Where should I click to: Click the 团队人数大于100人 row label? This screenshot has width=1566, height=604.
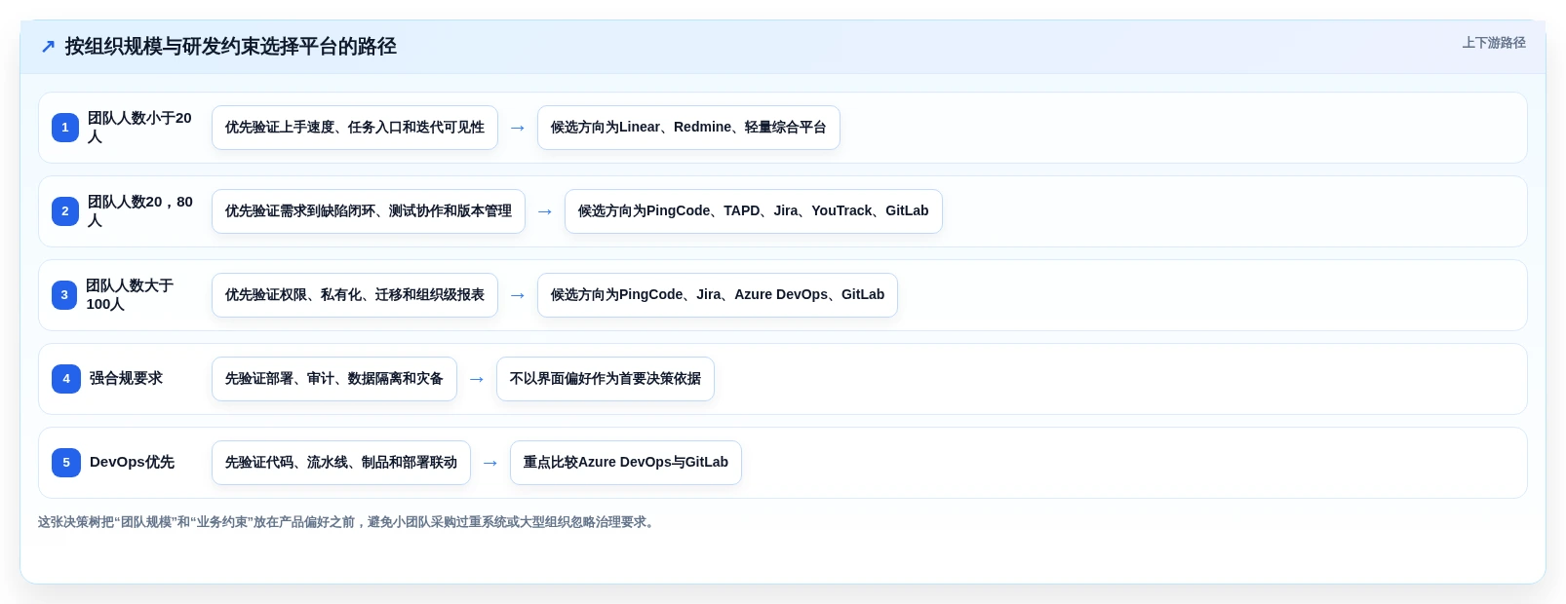pos(131,295)
